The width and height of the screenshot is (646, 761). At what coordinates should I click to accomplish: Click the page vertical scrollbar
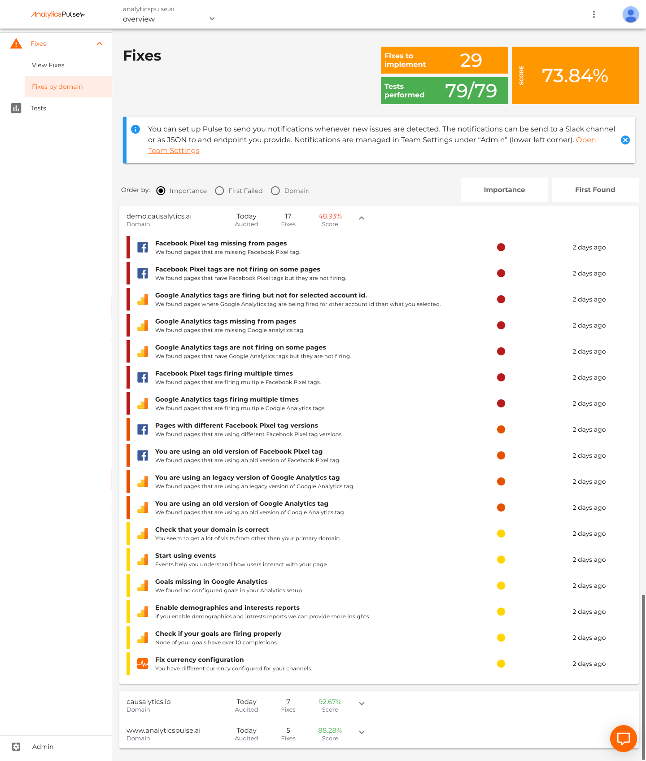click(x=643, y=678)
